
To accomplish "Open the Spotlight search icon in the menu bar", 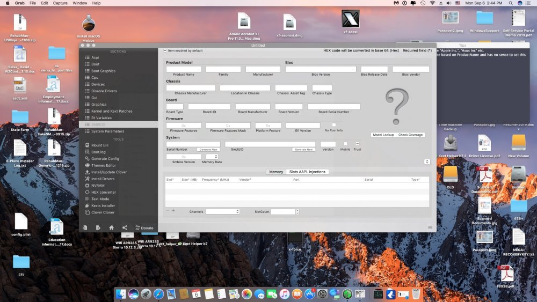I will point(511,3).
